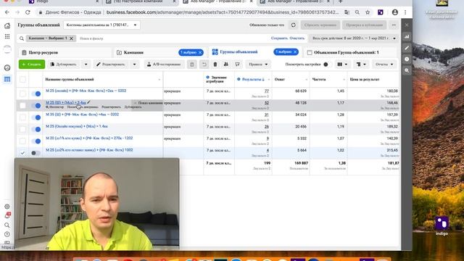The image size is (464, 261).
Task: Click the trash delete icon in toolbar
Action: click(x=215, y=65)
